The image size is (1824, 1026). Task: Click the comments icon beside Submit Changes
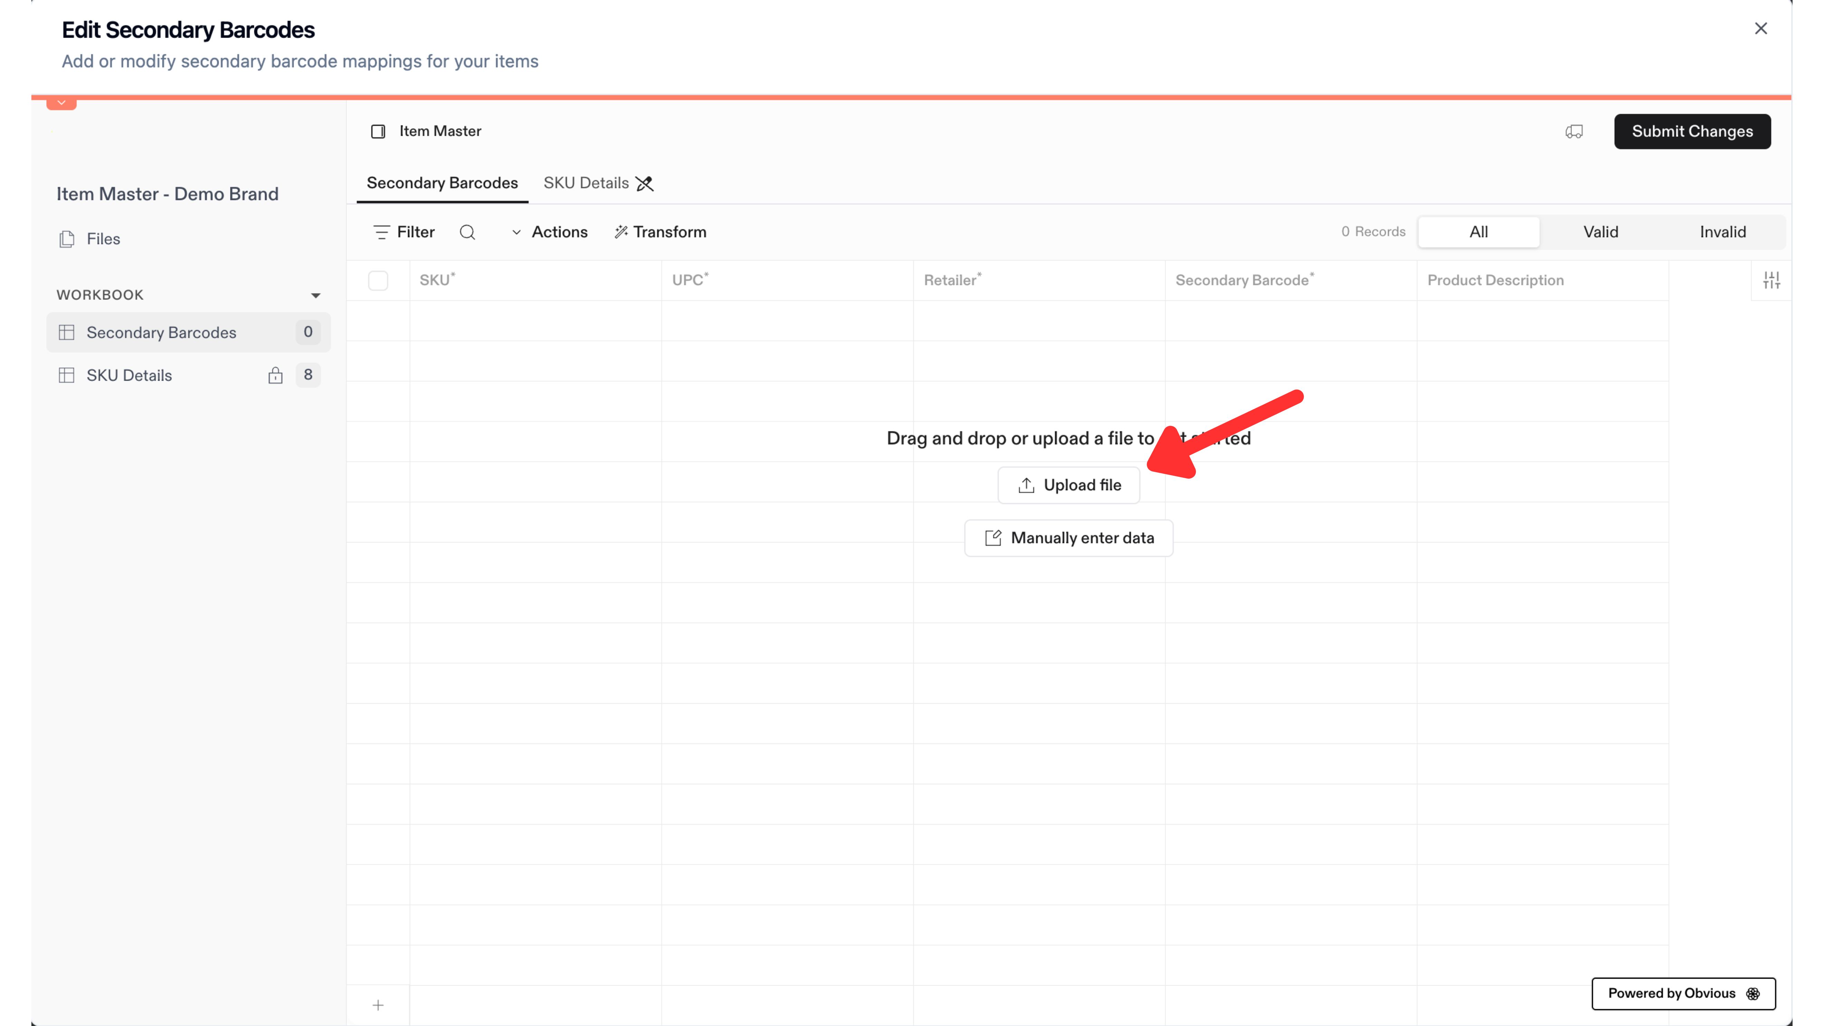click(1574, 132)
